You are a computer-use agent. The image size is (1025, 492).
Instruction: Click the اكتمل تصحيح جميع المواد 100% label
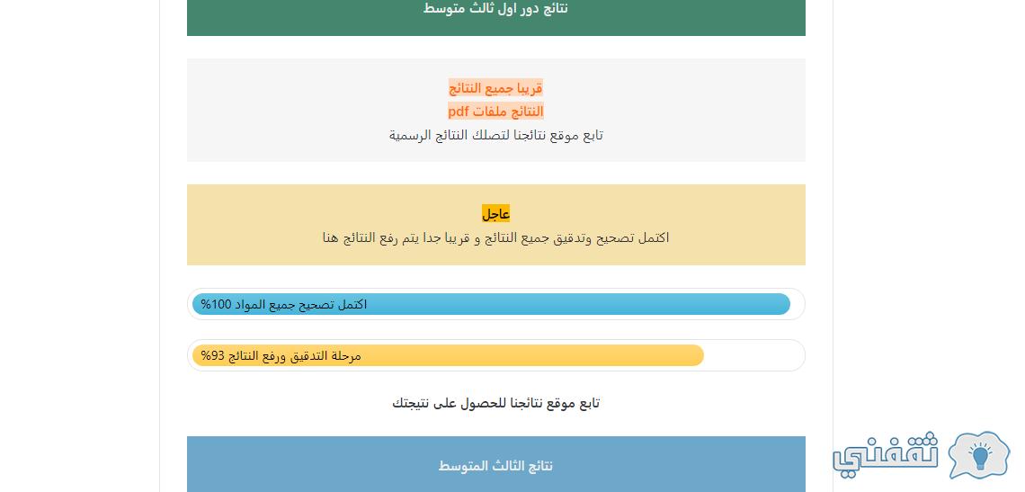click(284, 304)
